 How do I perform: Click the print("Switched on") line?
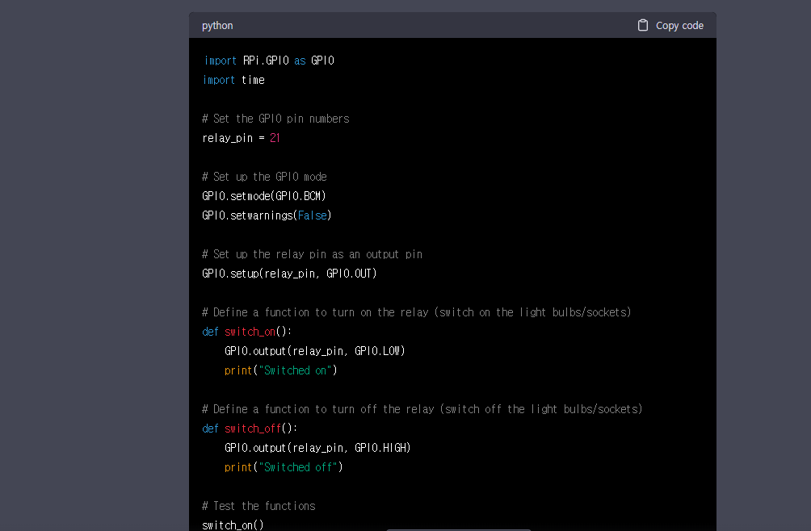pyautogui.click(x=281, y=370)
